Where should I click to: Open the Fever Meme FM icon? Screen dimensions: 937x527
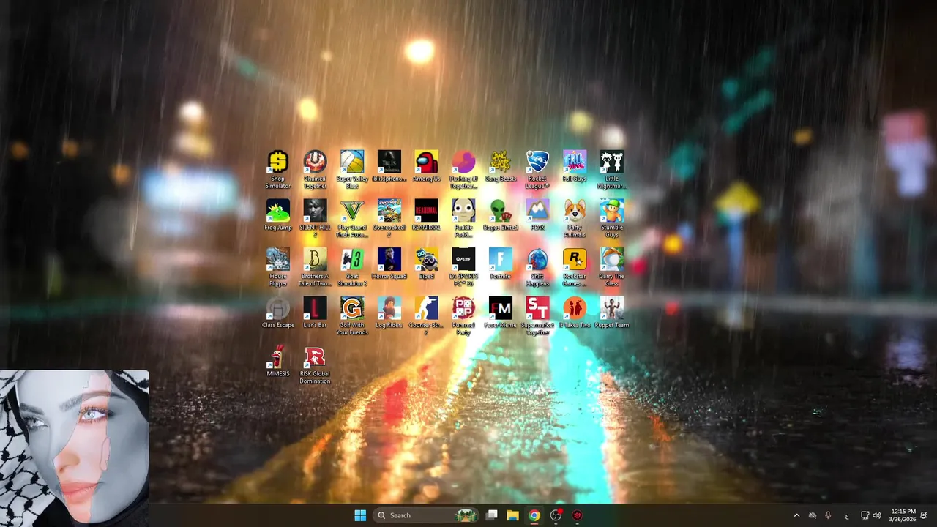tap(501, 308)
